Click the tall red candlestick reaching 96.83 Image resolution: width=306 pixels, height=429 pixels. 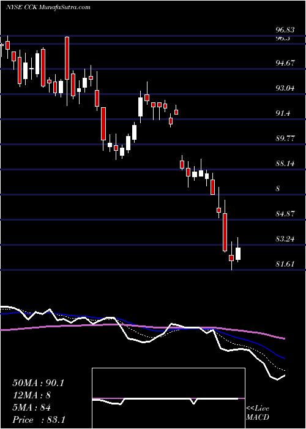67,58
